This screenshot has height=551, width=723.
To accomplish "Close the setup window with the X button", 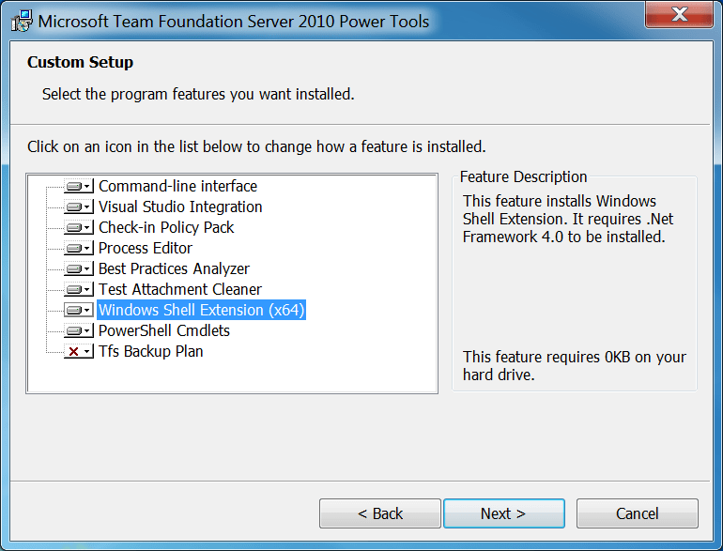I will [680, 15].
